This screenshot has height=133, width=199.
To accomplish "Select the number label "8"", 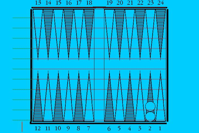I will [78, 128].
